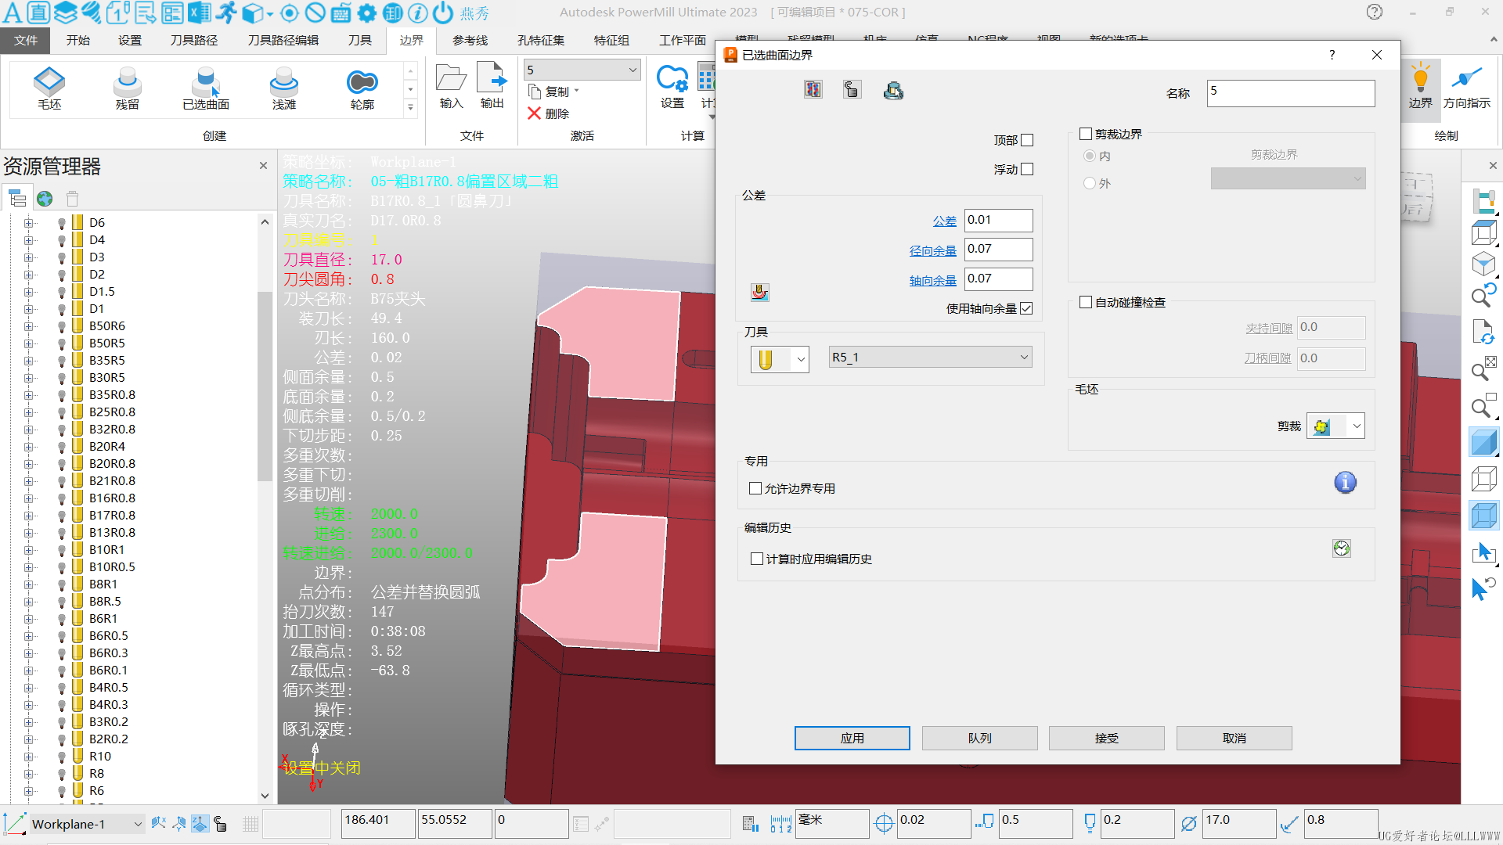This screenshot has height=845, width=1503.
Task: Create a silhouette (轮廓) boundary
Action: point(362,88)
